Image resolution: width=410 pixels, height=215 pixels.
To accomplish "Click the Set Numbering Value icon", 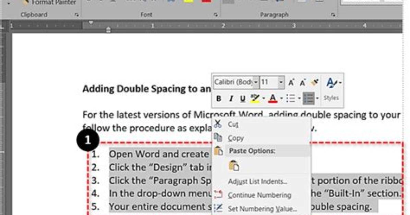I will 218,208.
